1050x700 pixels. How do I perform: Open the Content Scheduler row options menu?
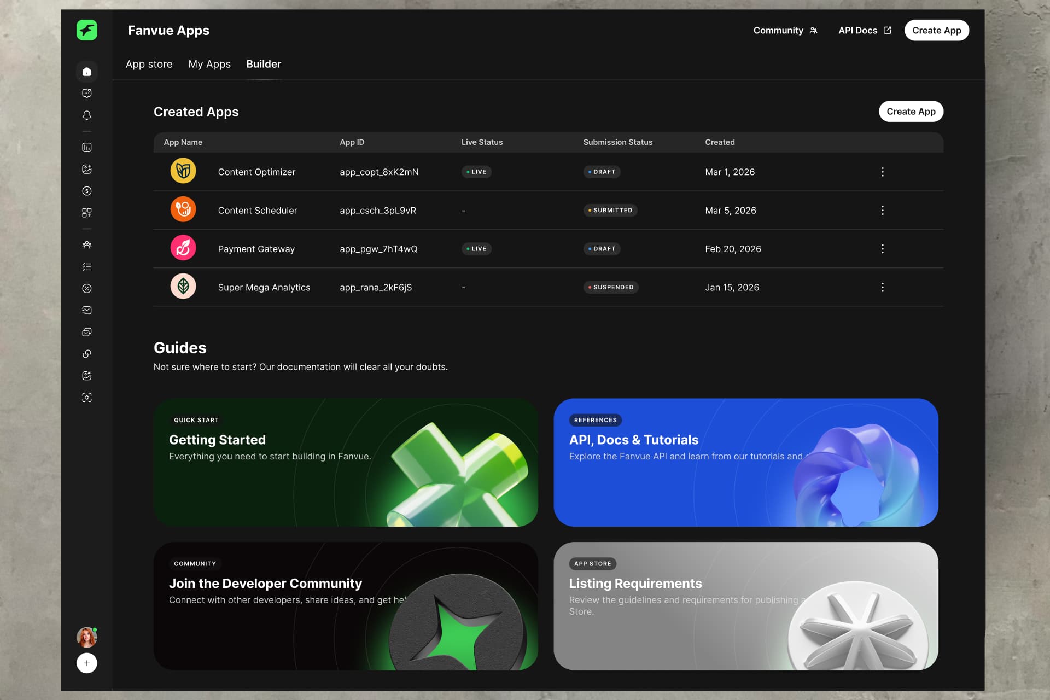tap(883, 211)
